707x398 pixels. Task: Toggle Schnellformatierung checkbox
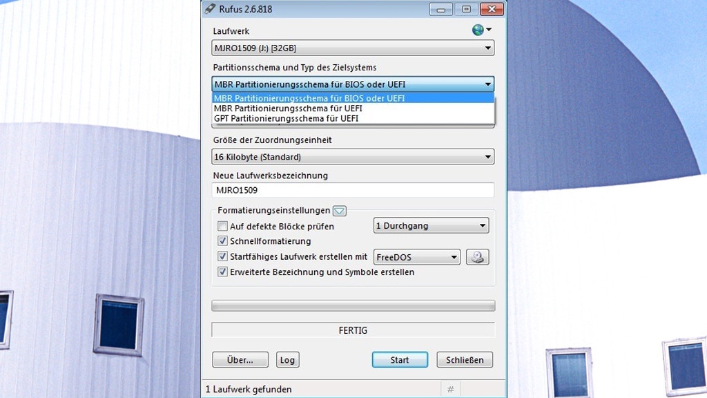point(222,241)
